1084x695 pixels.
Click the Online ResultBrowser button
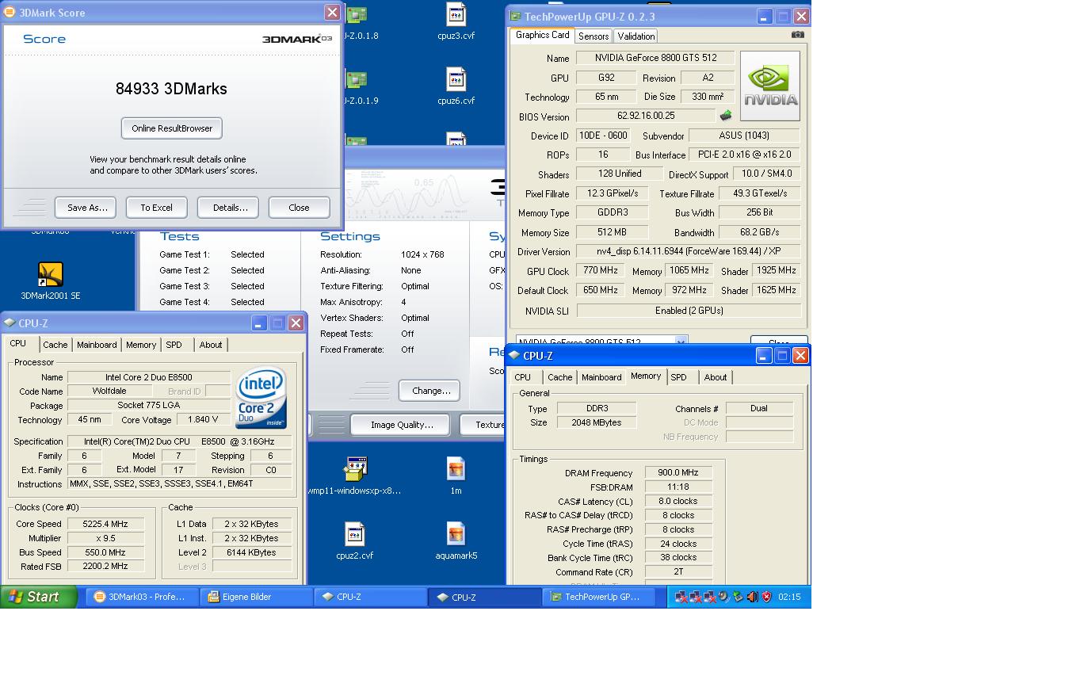172,128
